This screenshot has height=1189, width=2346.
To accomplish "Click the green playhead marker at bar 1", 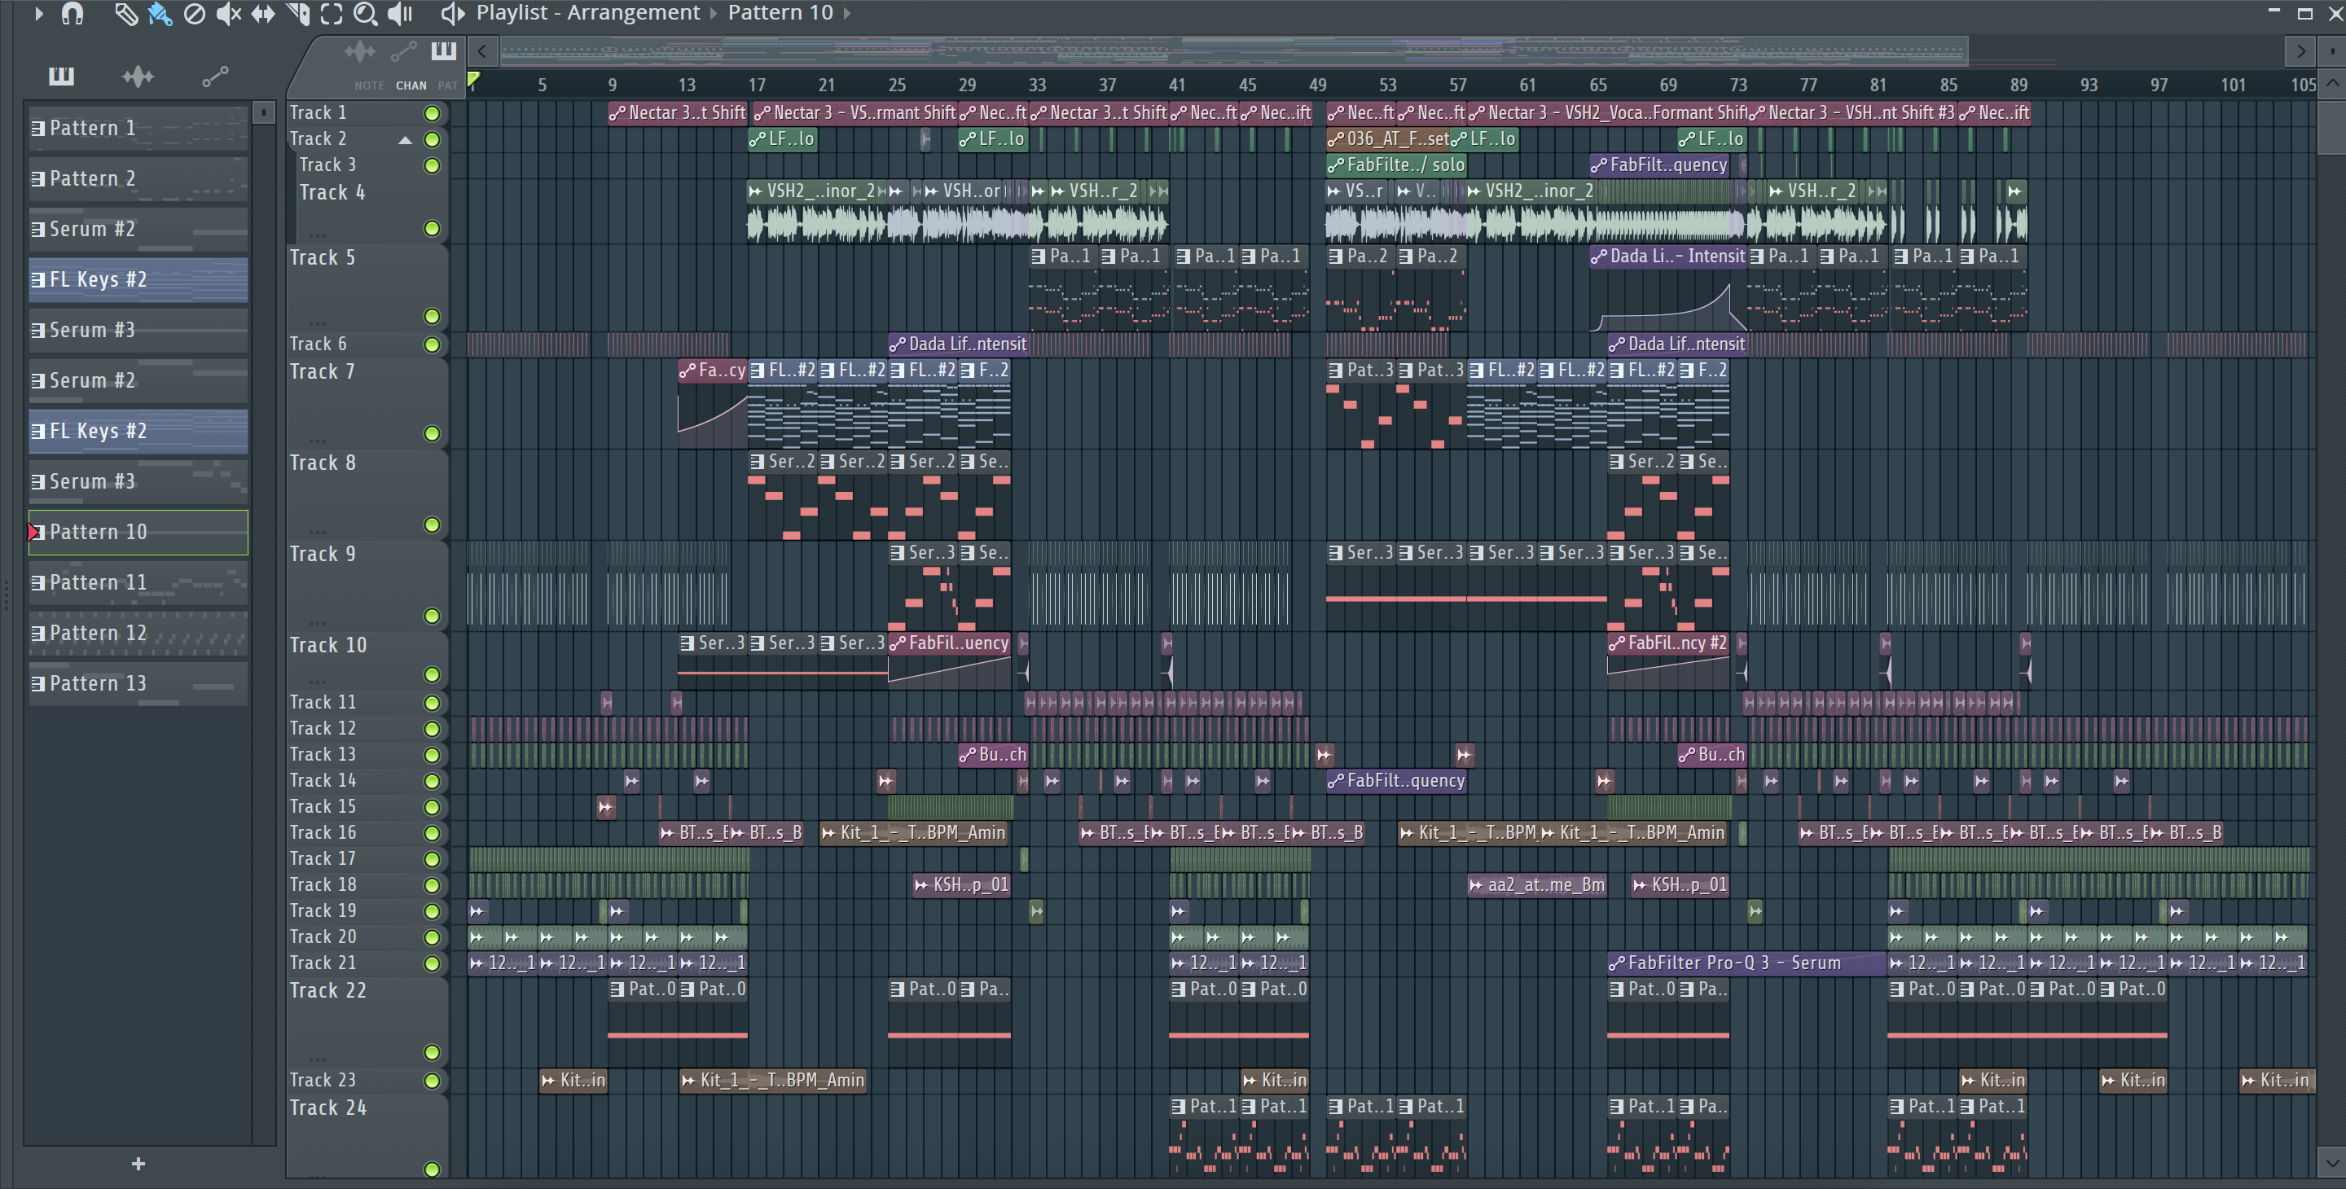I will click(x=473, y=81).
